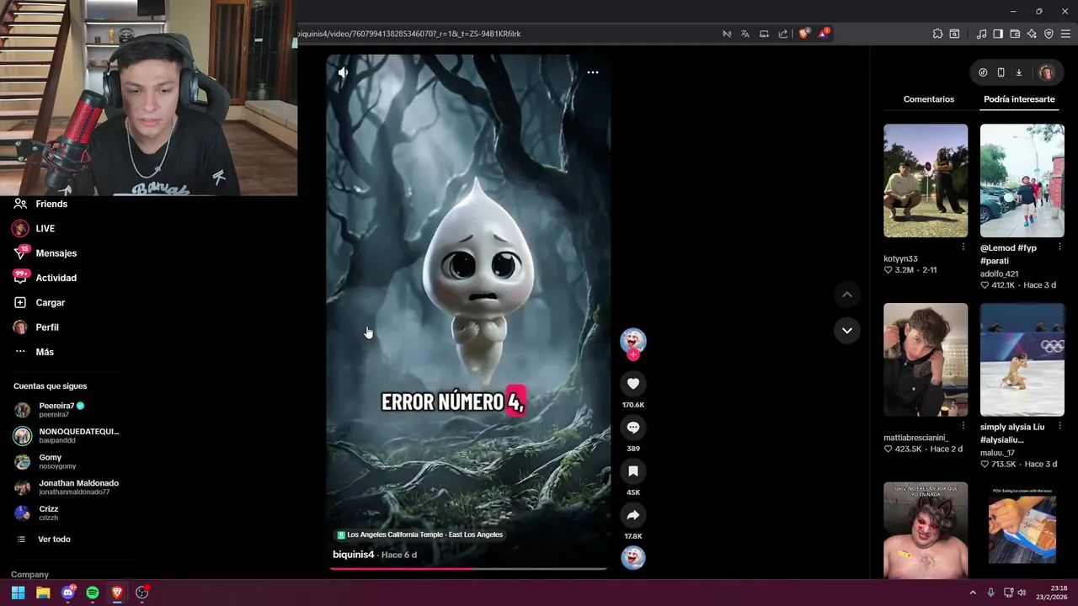Open Spotify from the taskbar

(93, 593)
